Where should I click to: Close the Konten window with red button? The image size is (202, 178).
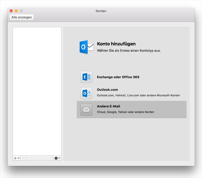tap(11, 11)
